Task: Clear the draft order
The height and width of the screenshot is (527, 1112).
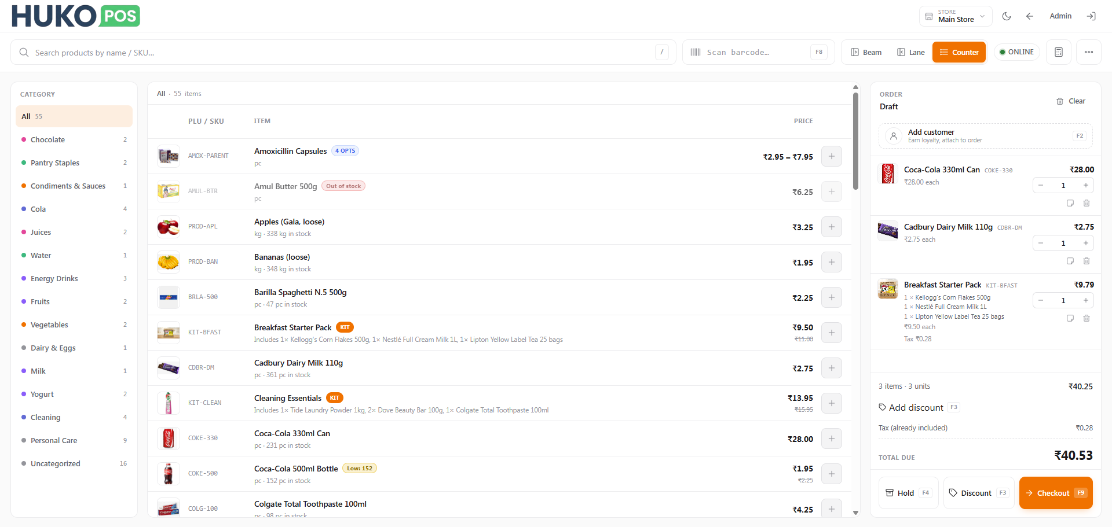Action: tap(1071, 101)
